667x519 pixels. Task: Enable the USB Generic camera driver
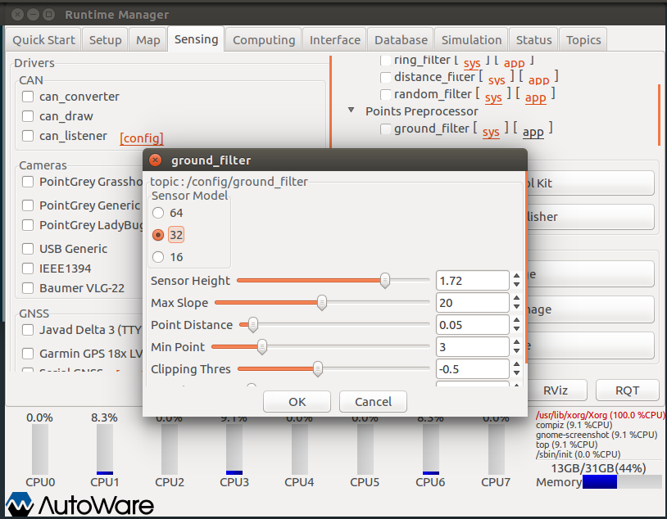point(27,248)
